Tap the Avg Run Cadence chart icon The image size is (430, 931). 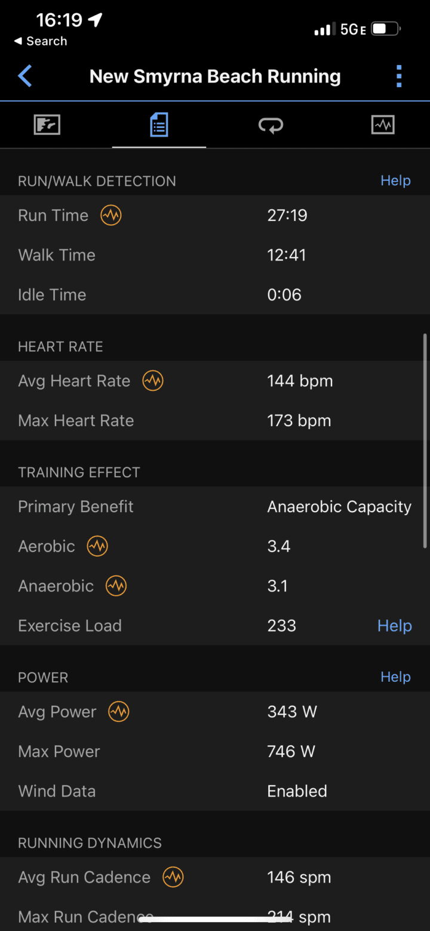click(x=173, y=877)
